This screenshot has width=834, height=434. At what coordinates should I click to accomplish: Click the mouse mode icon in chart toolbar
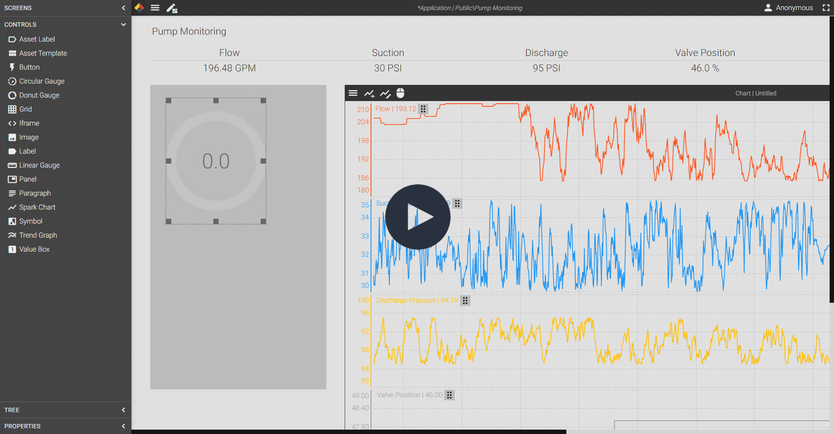click(400, 93)
